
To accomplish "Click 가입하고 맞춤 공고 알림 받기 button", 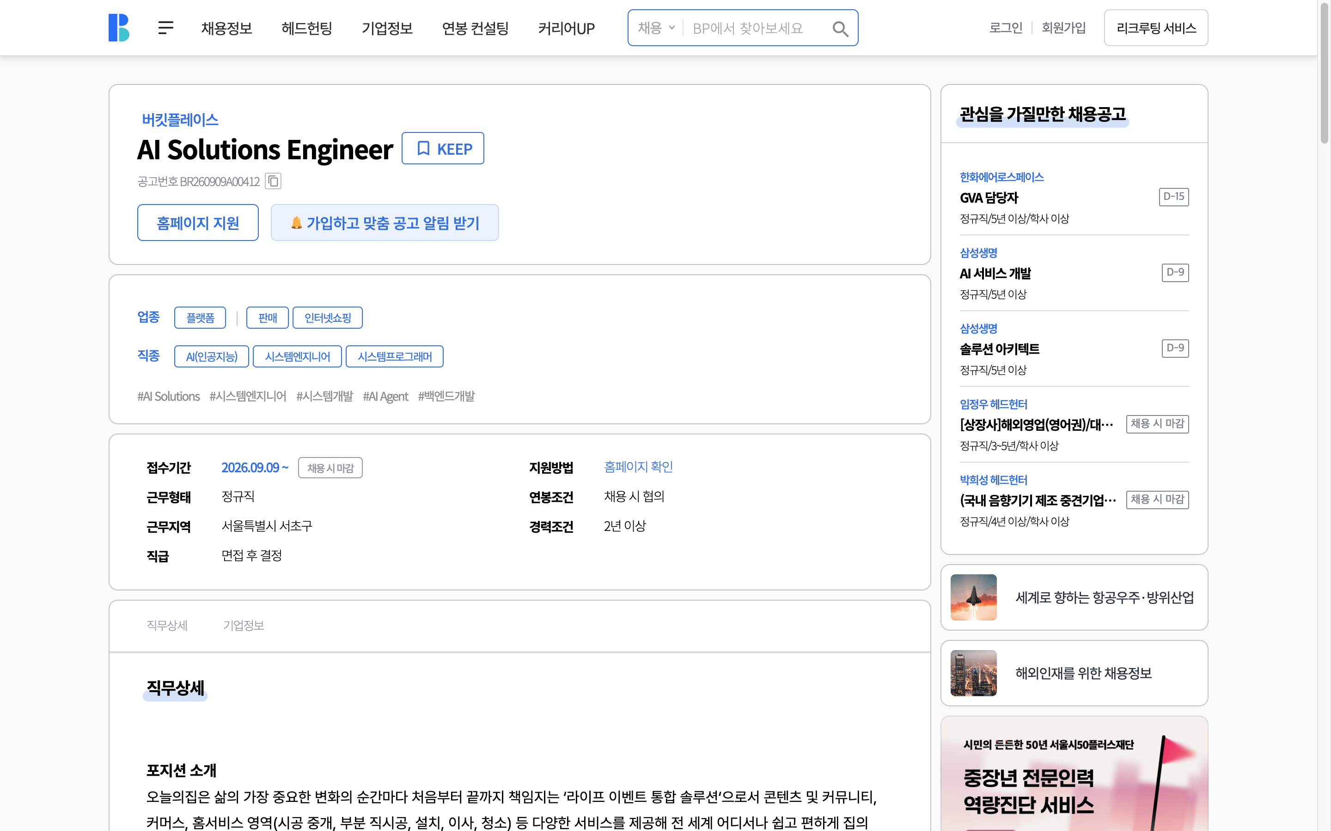I will [x=385, y=223].
